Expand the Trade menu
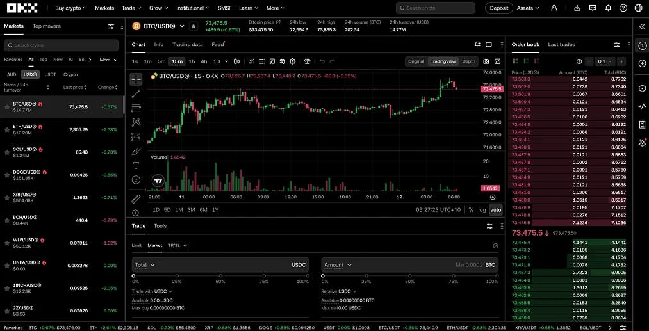The height and width of the screenshot is (331, 649). click(131, 8)
